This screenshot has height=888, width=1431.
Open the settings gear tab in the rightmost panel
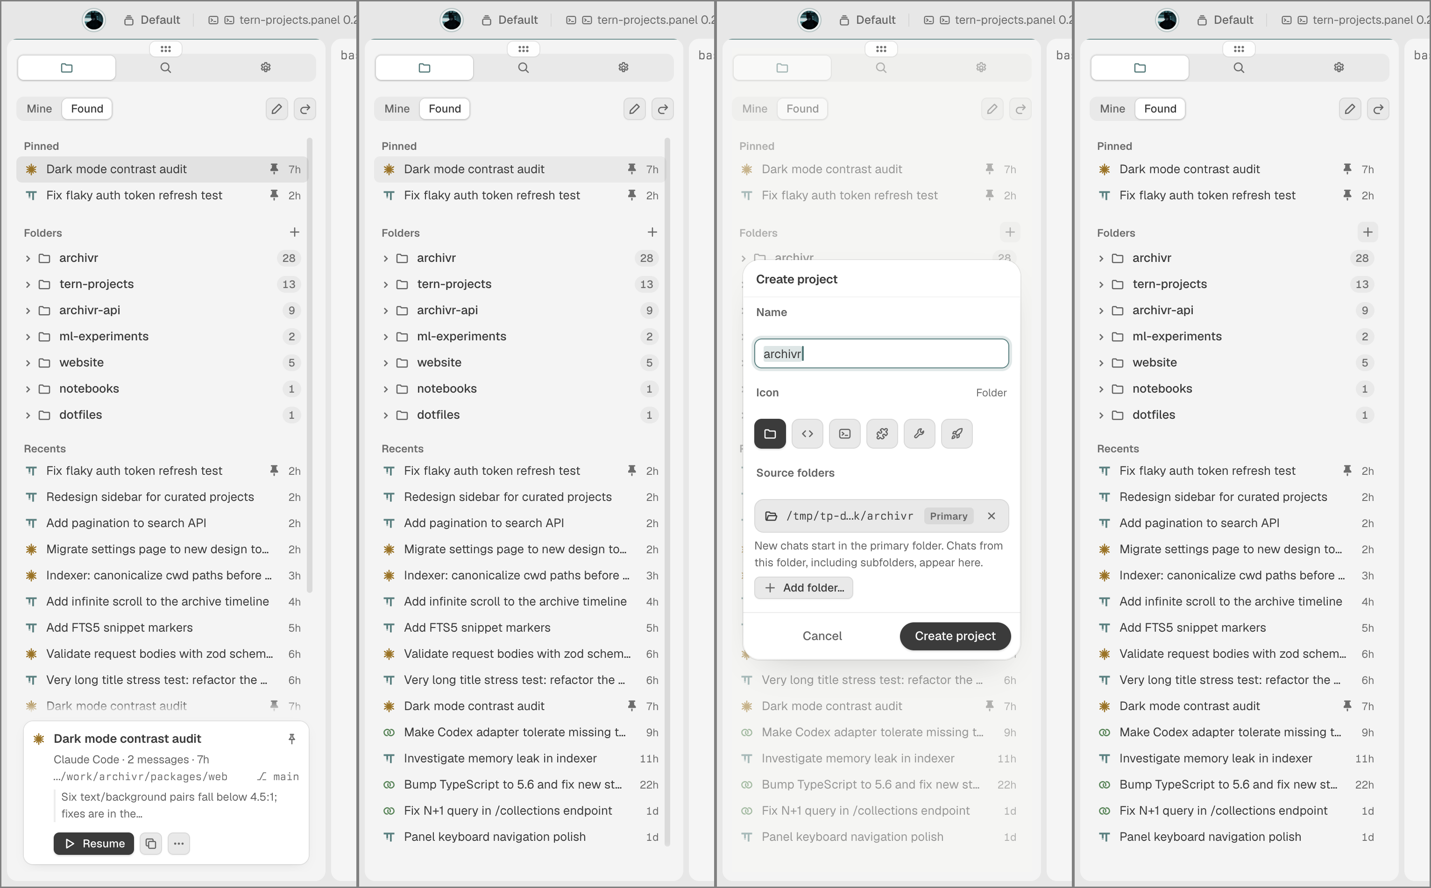1339,68
